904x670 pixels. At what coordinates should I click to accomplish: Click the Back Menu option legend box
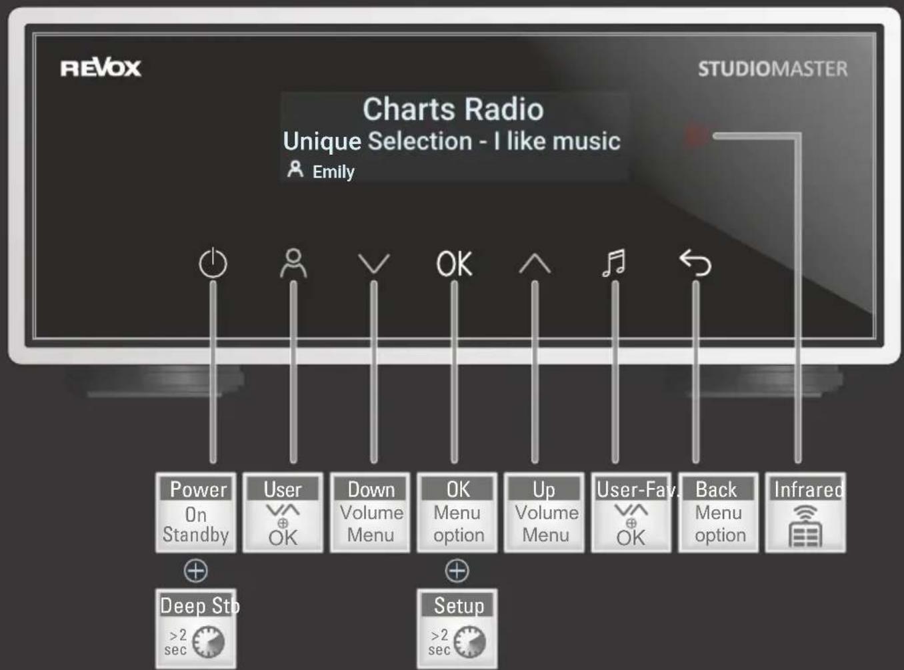pos(719,513)
